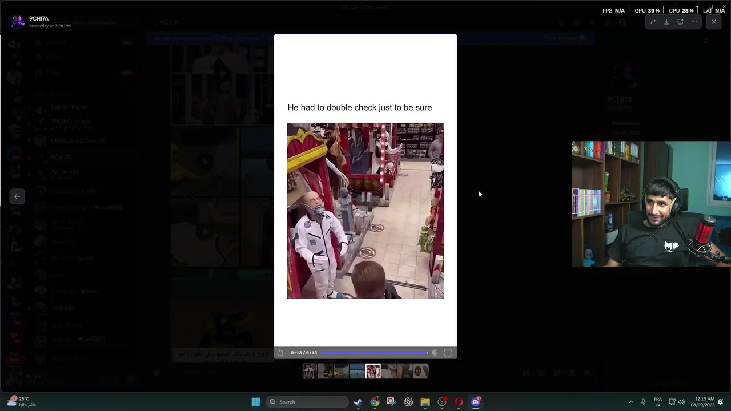Viewport: 731px width, 411px height.
Task: Go to previous media with left arrow
Action: (17, 196)
